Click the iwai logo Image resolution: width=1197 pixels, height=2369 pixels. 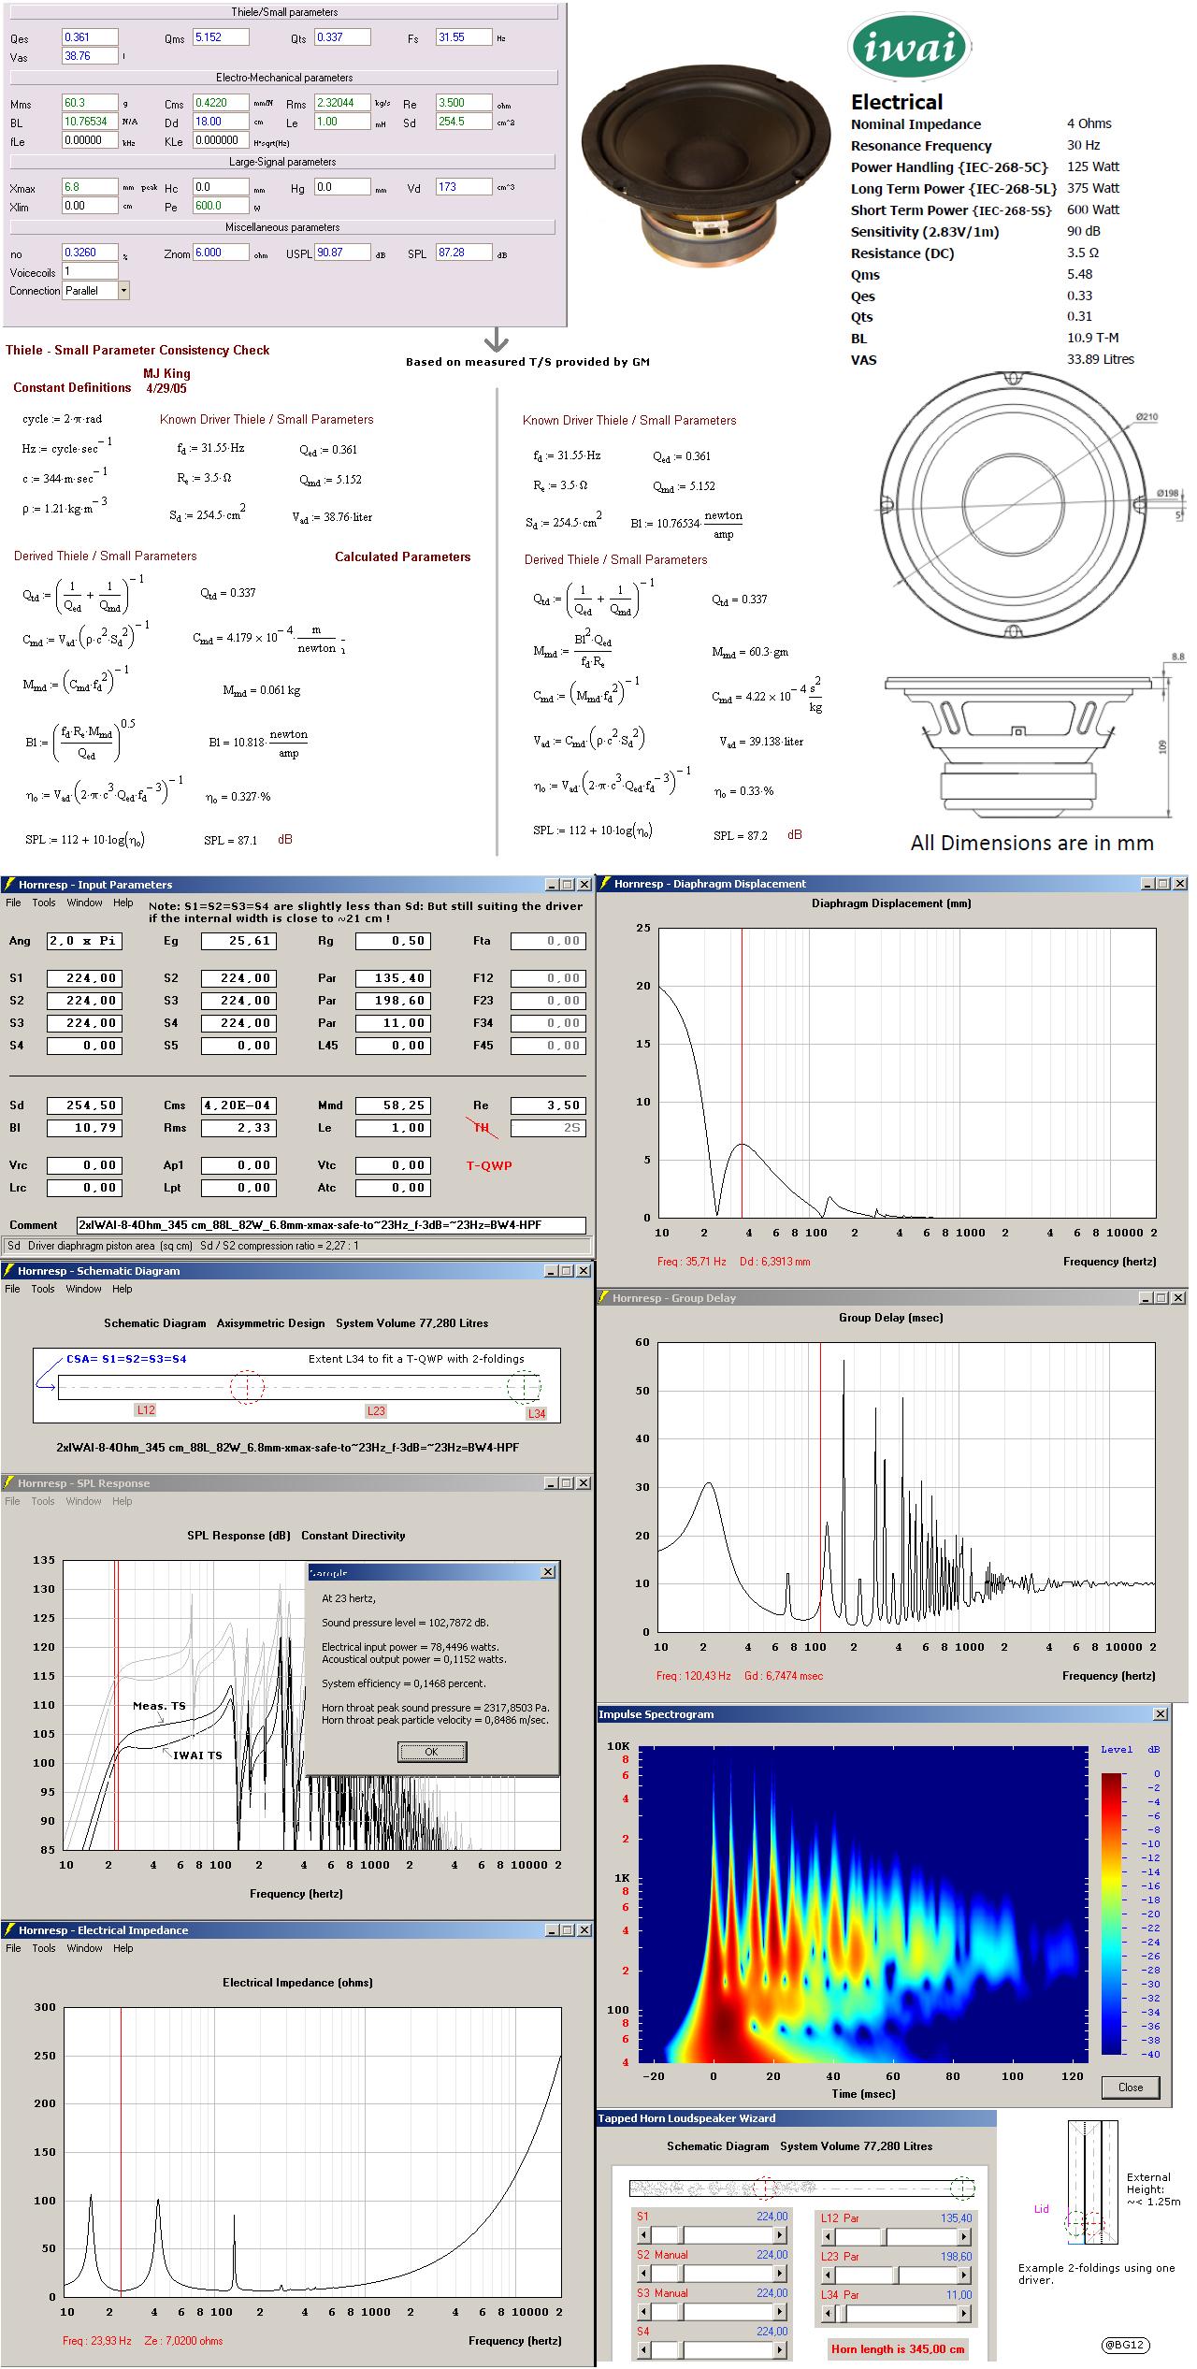coord(909,47)
